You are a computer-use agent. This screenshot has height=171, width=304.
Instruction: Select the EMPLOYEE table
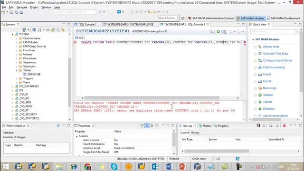tap(34, 75)
